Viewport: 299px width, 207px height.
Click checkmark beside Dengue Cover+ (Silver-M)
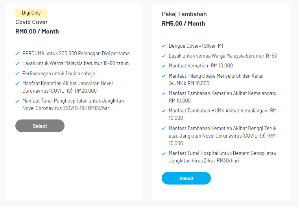click(164, 46)
